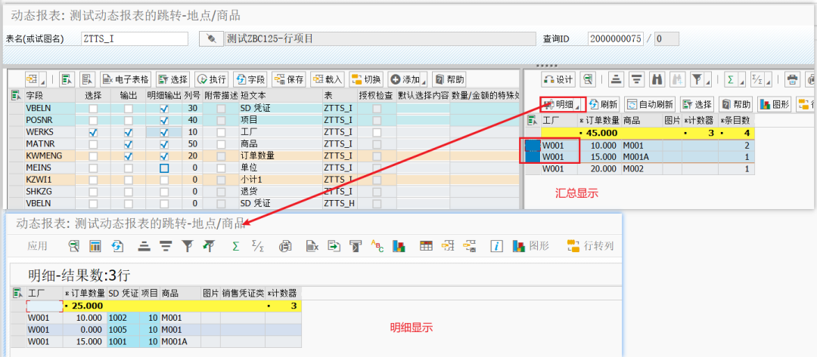This screenshot has width=817, height=357.
Task: Open the 添加 add button dropdown arrow
Action: pyautogui.click(x=424, y=82)
